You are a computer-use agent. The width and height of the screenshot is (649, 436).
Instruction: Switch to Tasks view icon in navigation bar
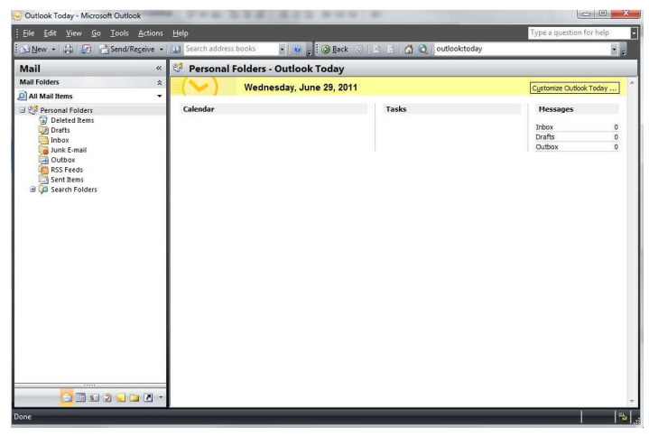[107, 398]
